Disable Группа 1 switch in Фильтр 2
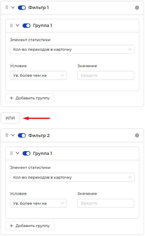This screenshot has width=145, height=236. coord(26,153)
